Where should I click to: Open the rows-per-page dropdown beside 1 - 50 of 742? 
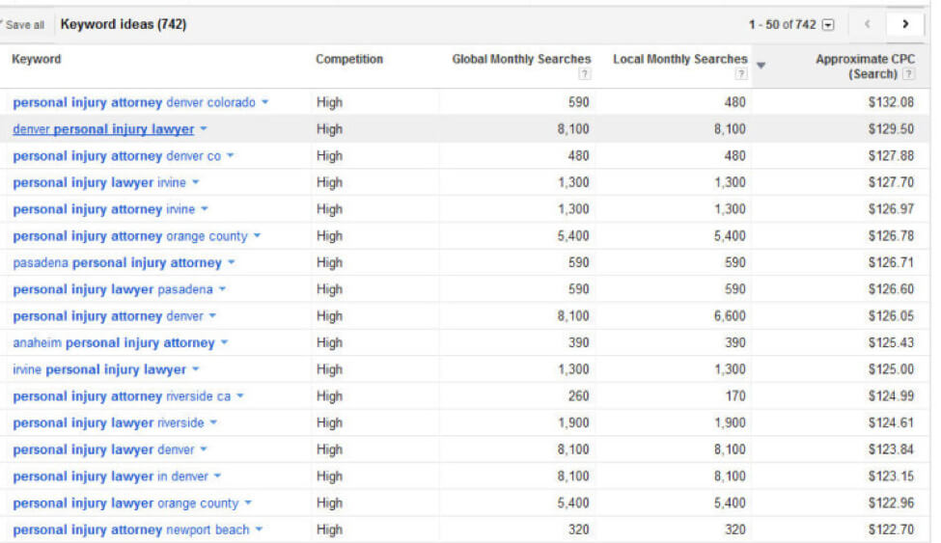click(x=828, y=25)
